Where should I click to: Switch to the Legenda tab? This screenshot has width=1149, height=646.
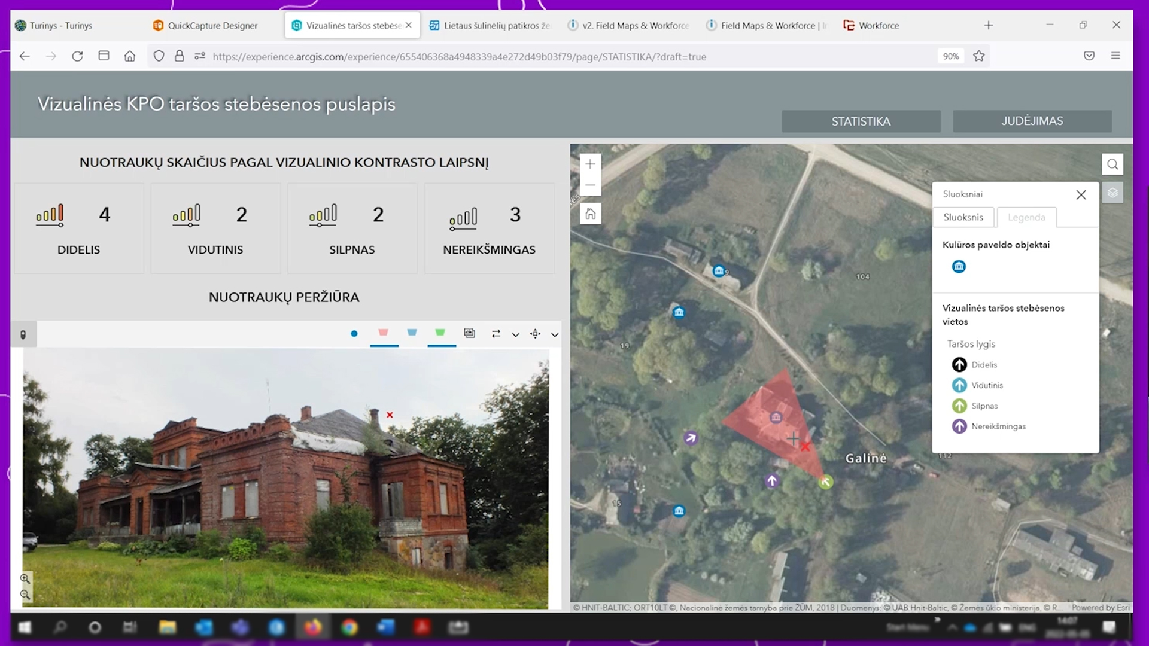[x=1026, y=217]
